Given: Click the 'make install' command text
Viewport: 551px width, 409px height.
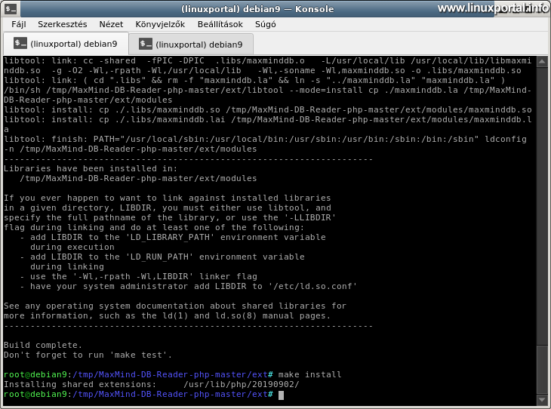Looking at the screenshot, I should tap(309, 374).
